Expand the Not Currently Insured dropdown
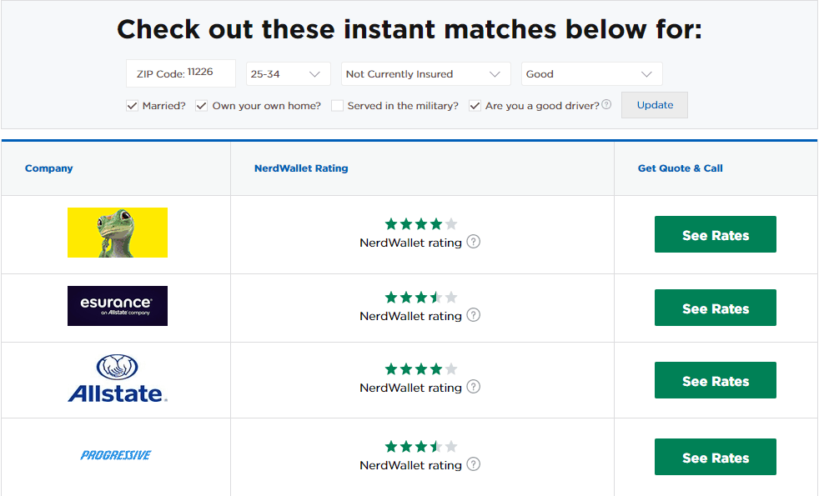The height and width of the screenshot is (496, 819). coord(425,73)
